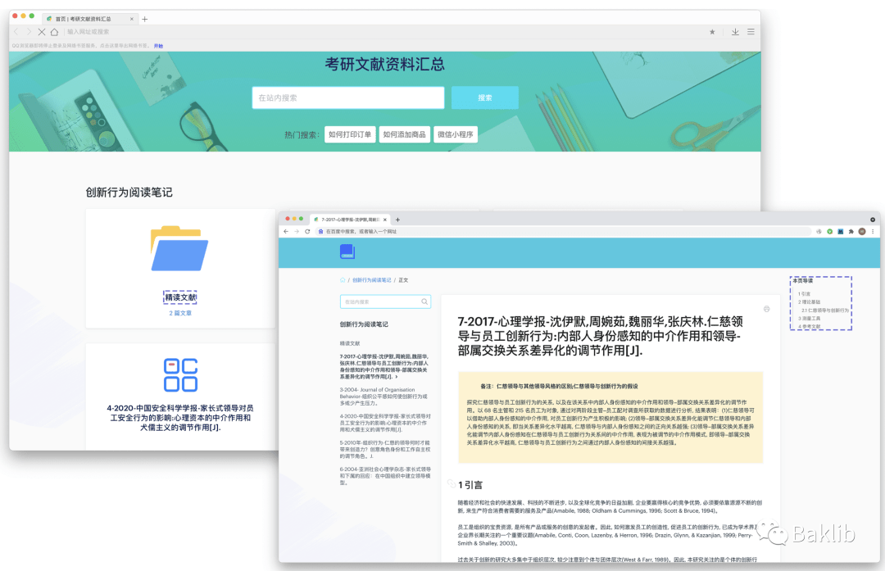Open the blue folder icon for 精读文献

click(x=179, y=249)
